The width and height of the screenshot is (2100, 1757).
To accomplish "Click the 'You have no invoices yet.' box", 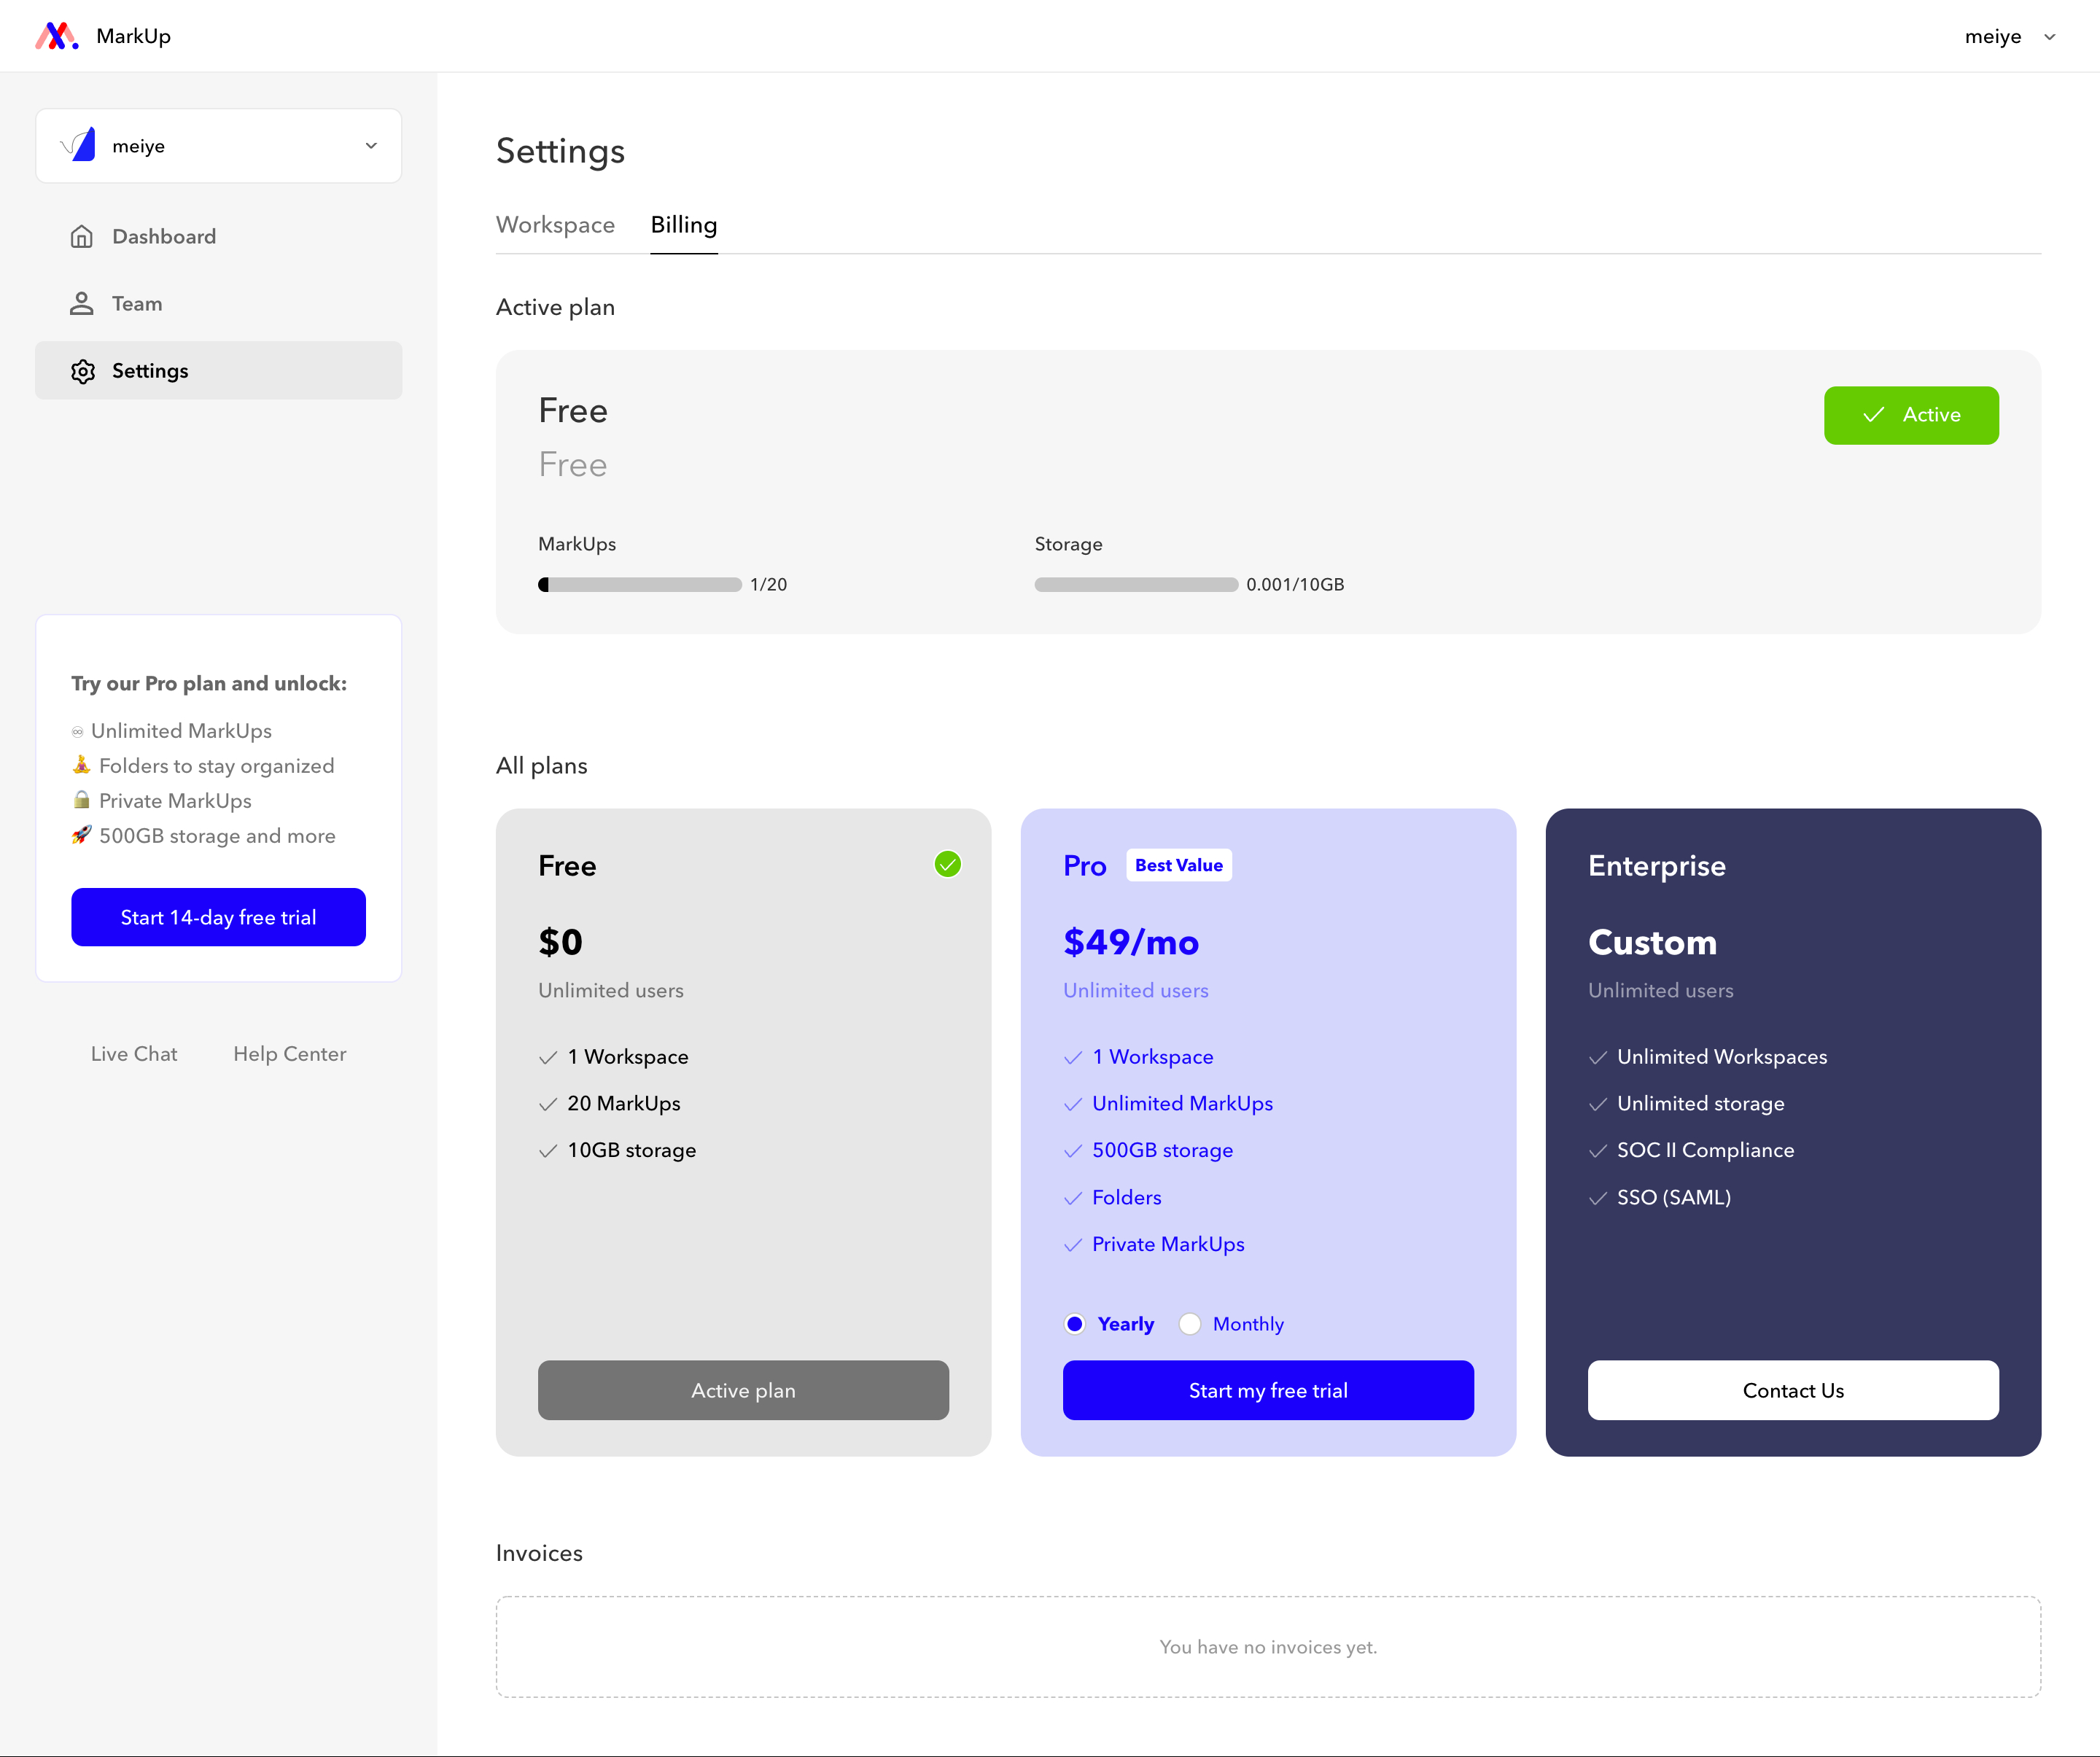I will tap(1268, 1647).
